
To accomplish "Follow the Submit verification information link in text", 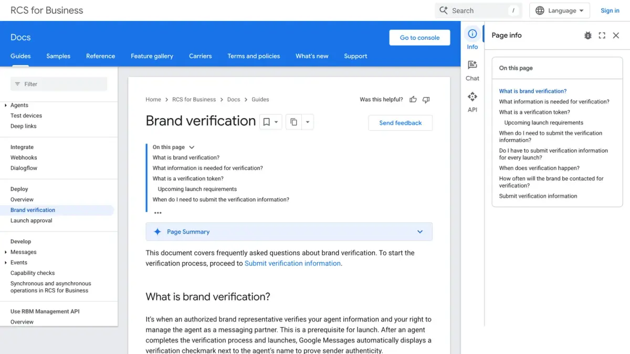I will (292, 263).
